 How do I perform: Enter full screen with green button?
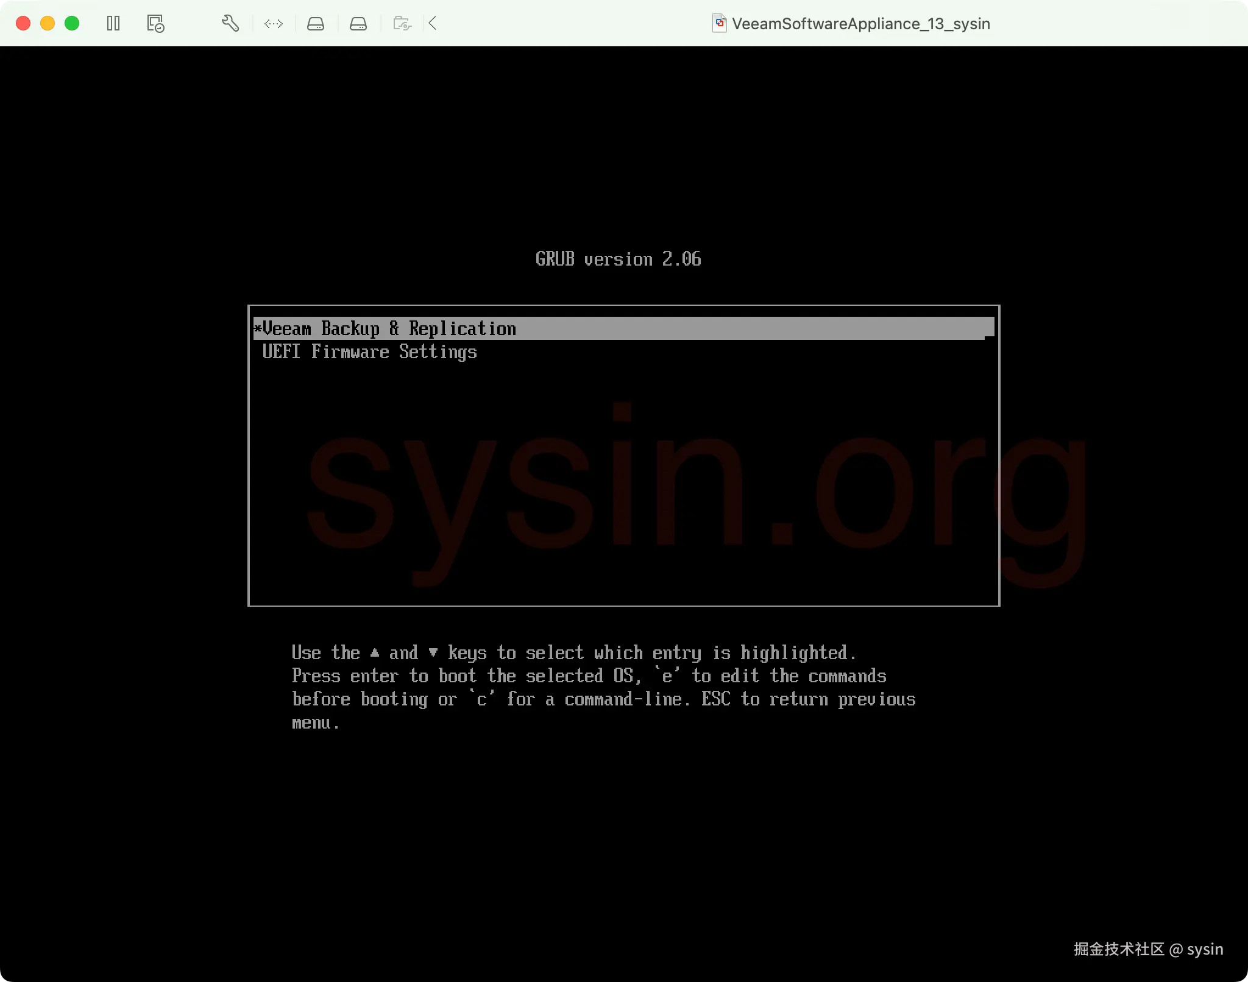(x=72, y=24)
